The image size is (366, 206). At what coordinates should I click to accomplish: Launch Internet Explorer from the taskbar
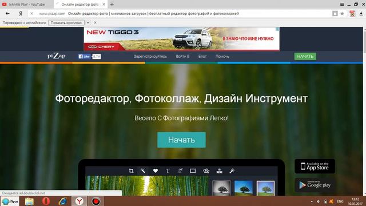[x=62, y=201]
